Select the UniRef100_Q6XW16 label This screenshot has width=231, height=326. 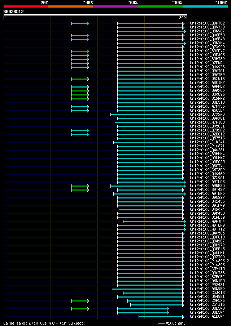point(207,79)
